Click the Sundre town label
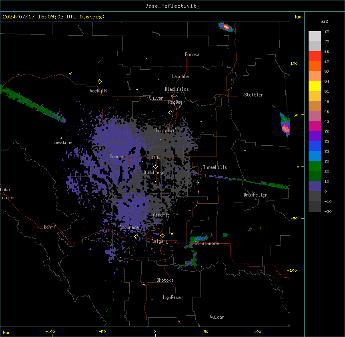The width and height of the screenshot is (345, 337). click(117, 156)
